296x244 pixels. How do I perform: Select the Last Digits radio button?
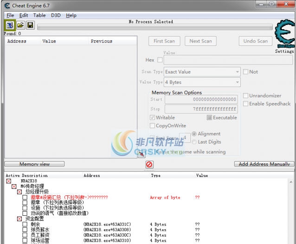tap(194, 142)
